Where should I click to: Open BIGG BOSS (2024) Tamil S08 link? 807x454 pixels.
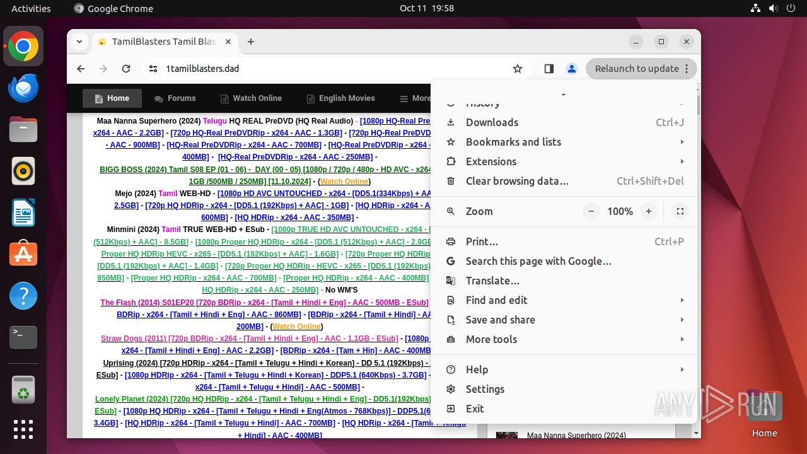click(265, 175)
